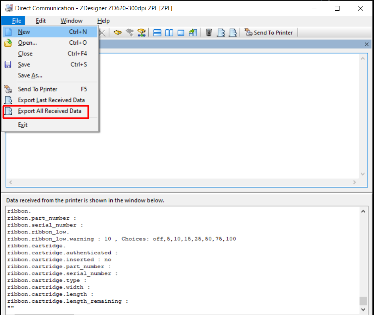This screenshot has width=374, height=315.
Task: Click the received-data scrollbar up arrow
Action: click(363, 211)
